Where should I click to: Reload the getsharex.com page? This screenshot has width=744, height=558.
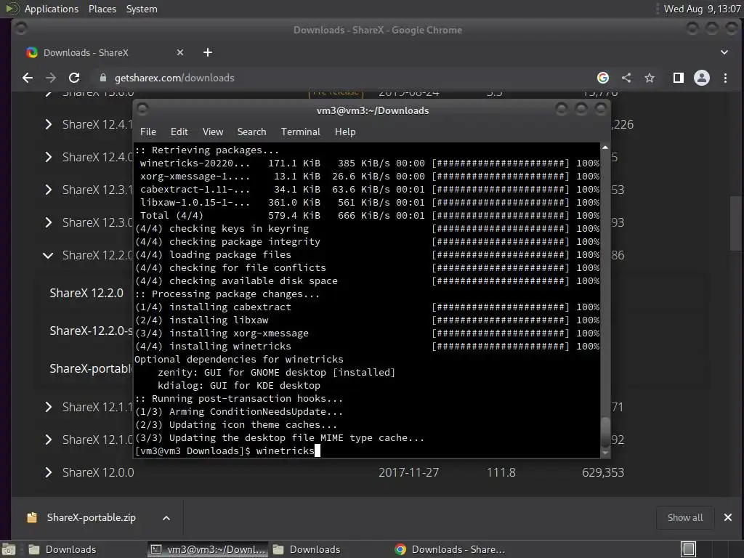click(x=74, y=78)
